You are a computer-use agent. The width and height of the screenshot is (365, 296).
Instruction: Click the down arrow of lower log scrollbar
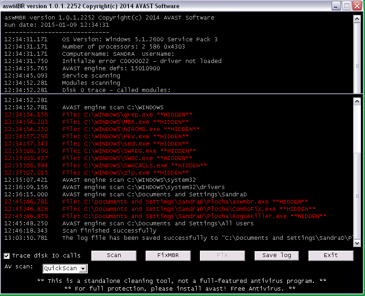pos(357,243)
